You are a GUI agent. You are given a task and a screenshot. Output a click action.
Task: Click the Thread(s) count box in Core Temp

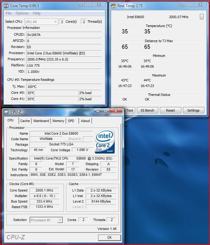click(84, 22)
